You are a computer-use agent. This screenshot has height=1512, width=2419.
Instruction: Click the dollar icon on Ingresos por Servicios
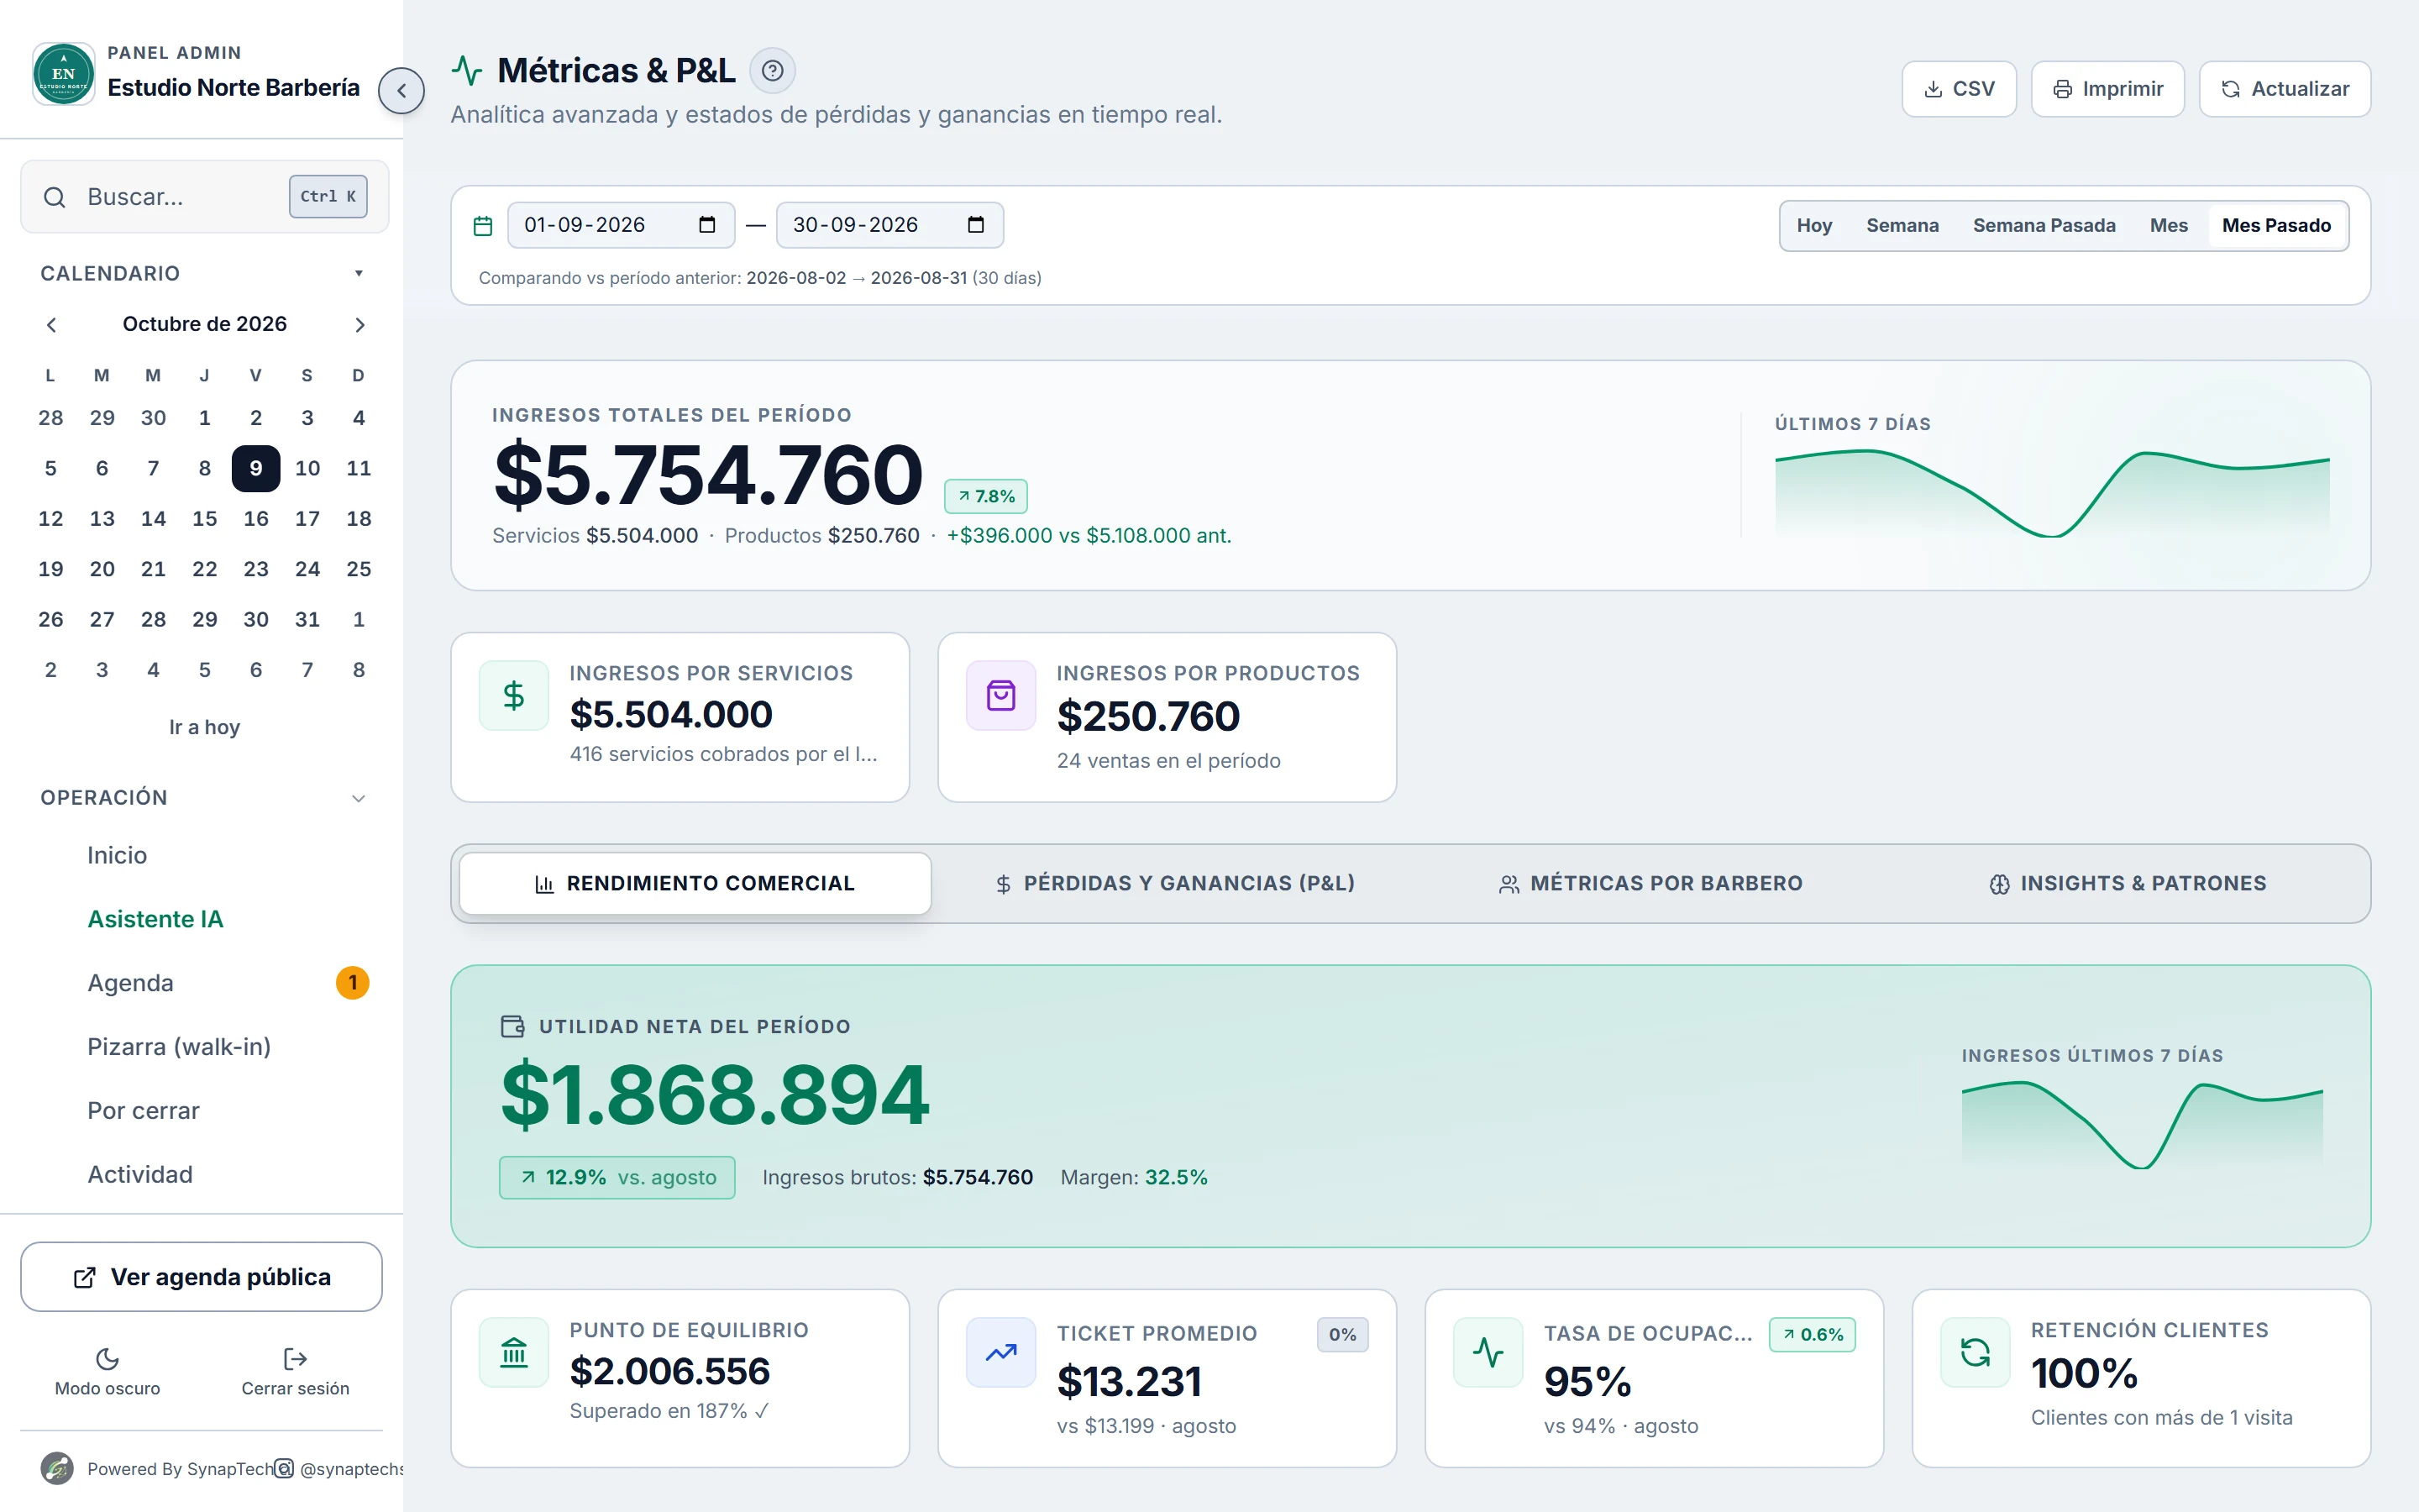pos(514,695)
